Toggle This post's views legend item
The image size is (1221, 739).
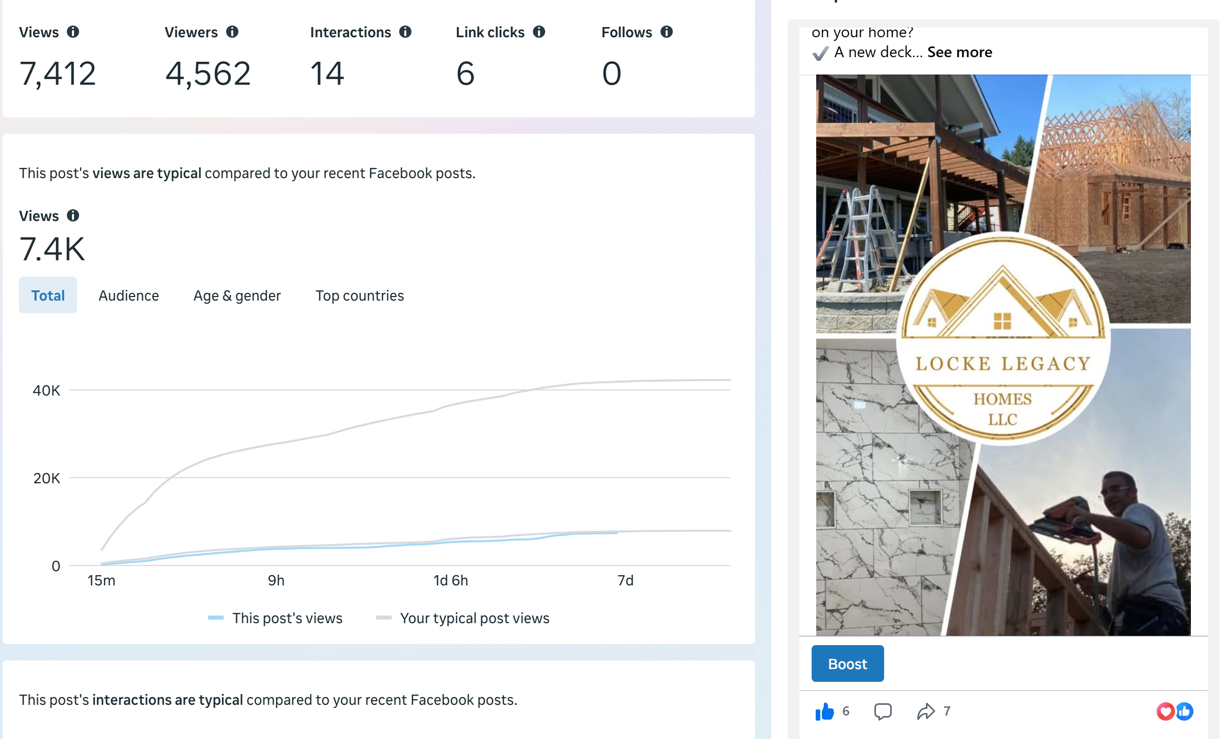(276, 618)
